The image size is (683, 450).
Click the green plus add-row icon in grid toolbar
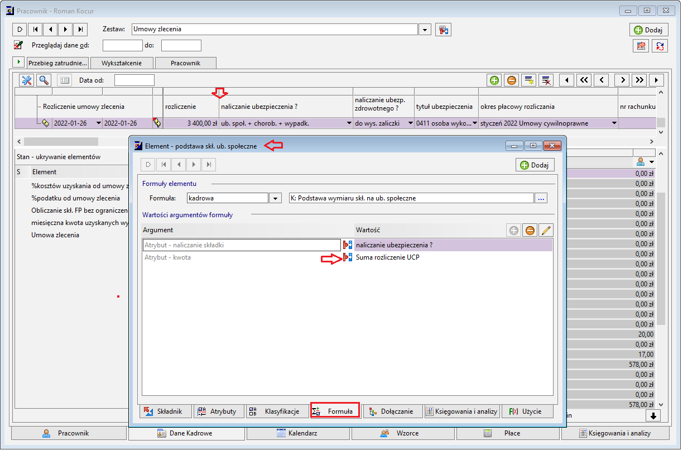tap(494, 80)
